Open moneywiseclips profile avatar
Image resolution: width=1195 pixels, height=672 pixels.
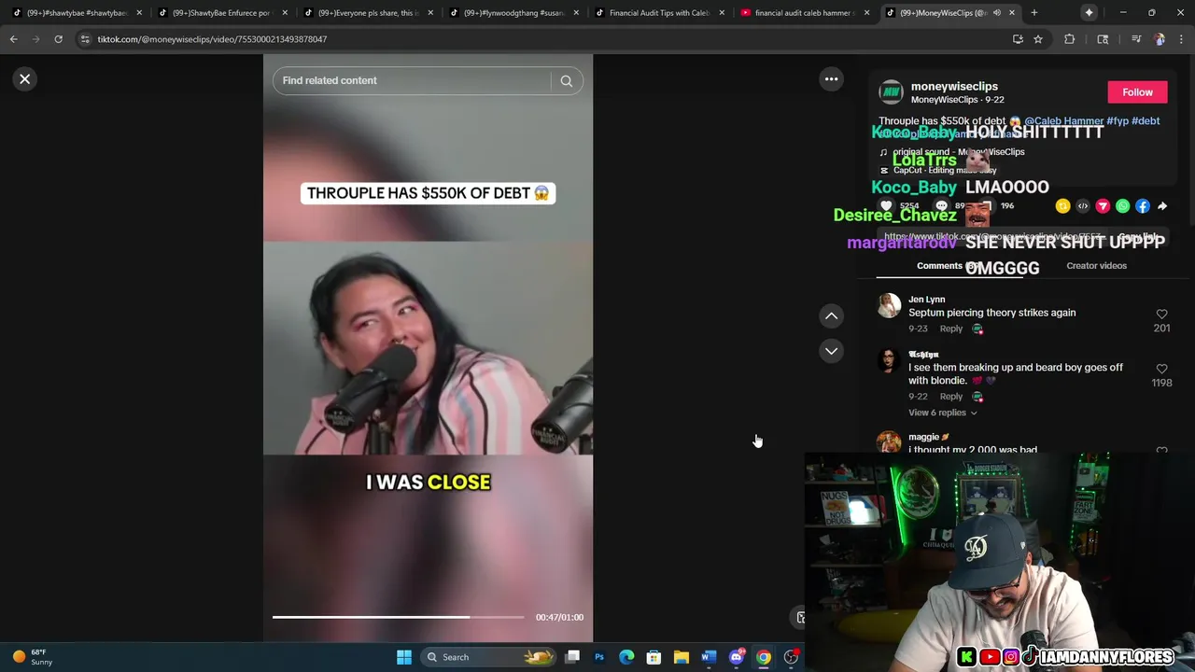click(x=892, y=92)
